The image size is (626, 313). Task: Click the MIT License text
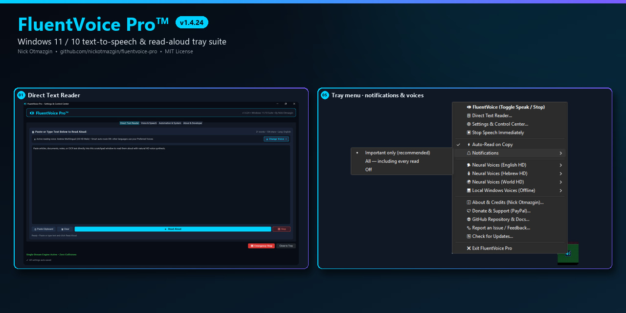coord(179,51)
